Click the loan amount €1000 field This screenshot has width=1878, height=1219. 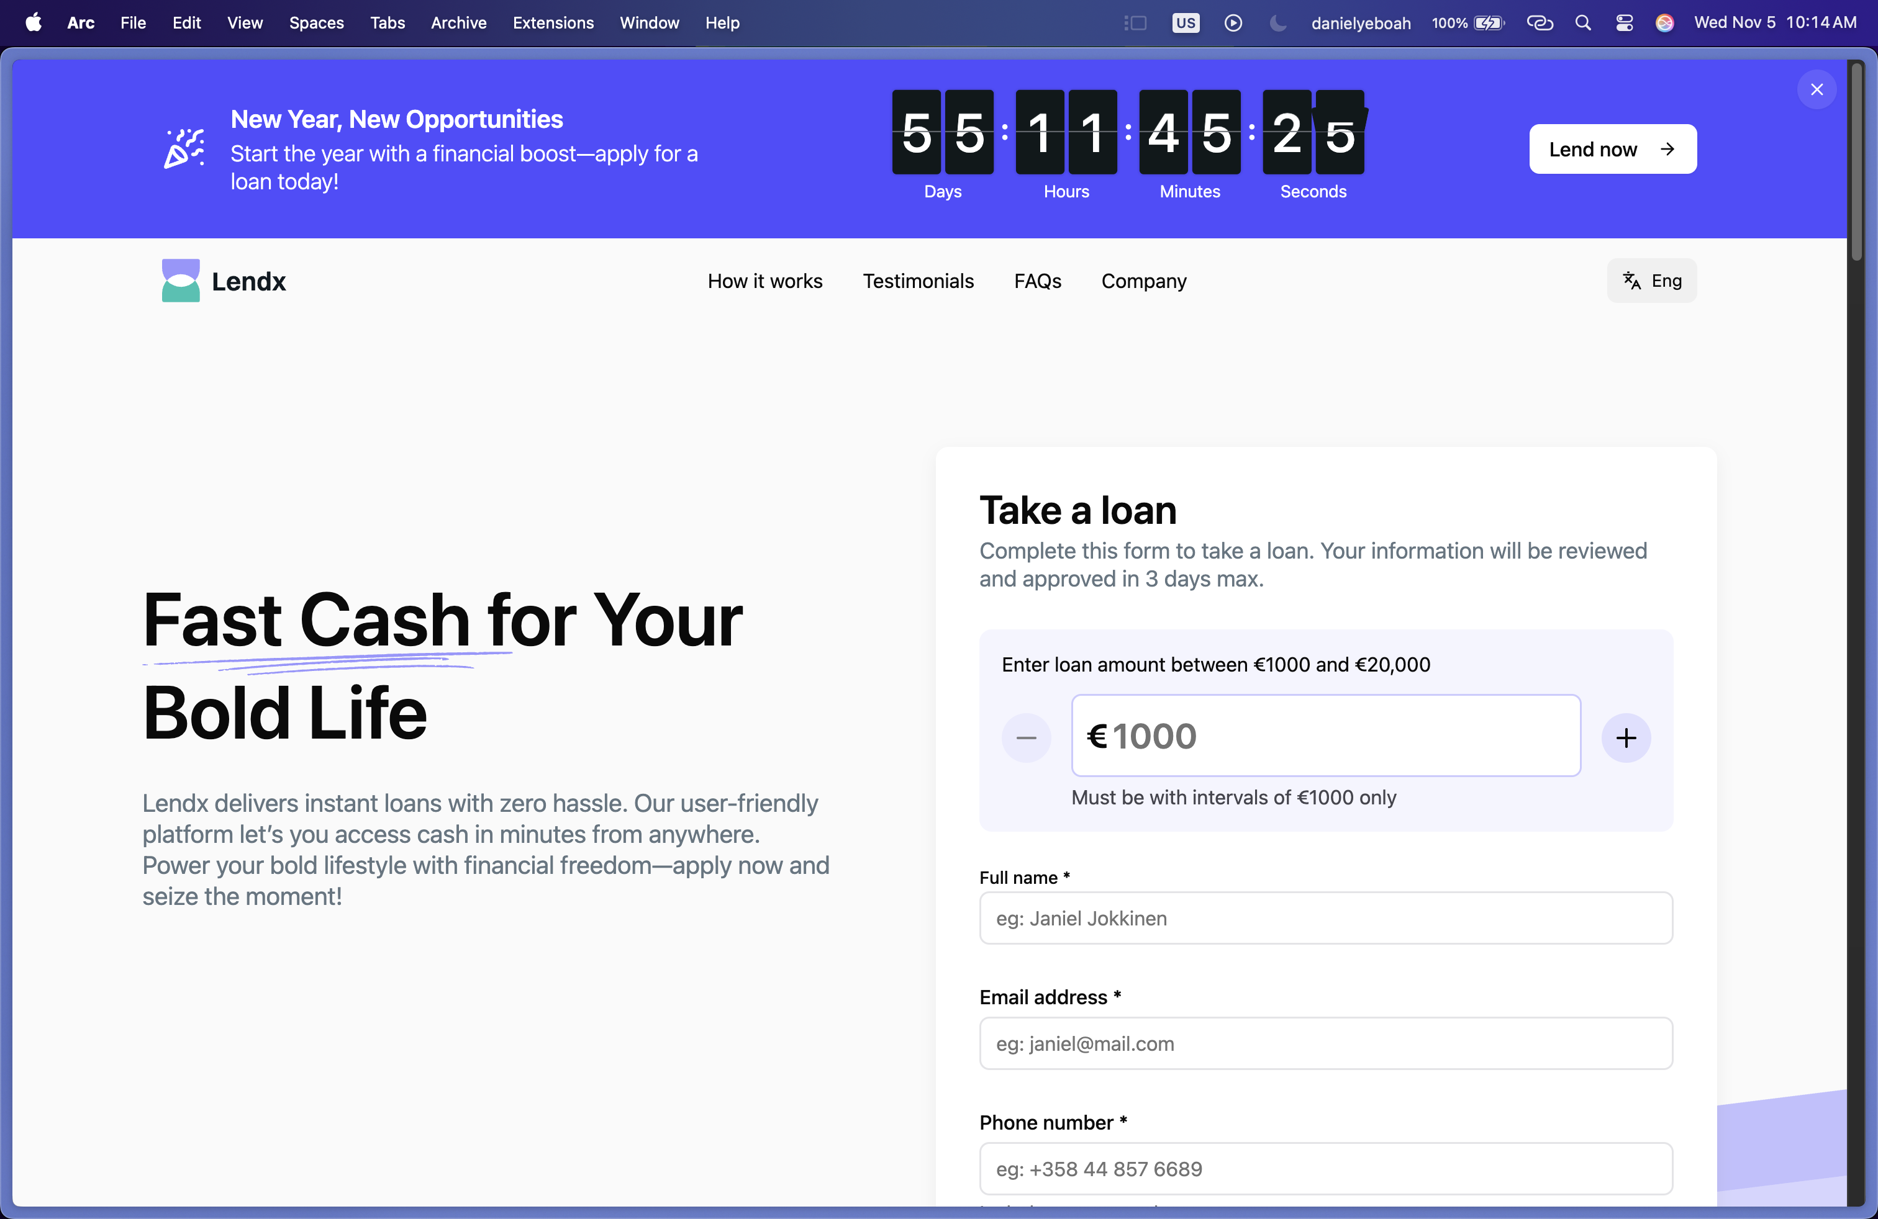pos(1326,735)
